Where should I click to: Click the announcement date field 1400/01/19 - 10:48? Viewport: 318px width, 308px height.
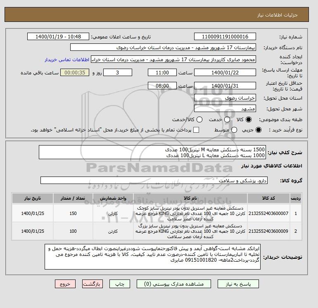[x=58, y=36]
